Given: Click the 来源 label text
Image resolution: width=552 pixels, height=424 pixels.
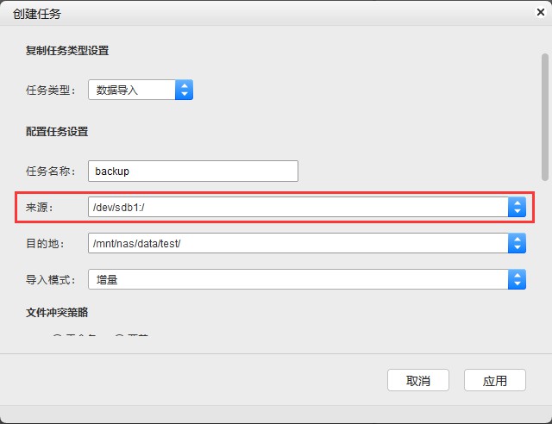Looking at the screenshot, I should [x=40, y=207].
